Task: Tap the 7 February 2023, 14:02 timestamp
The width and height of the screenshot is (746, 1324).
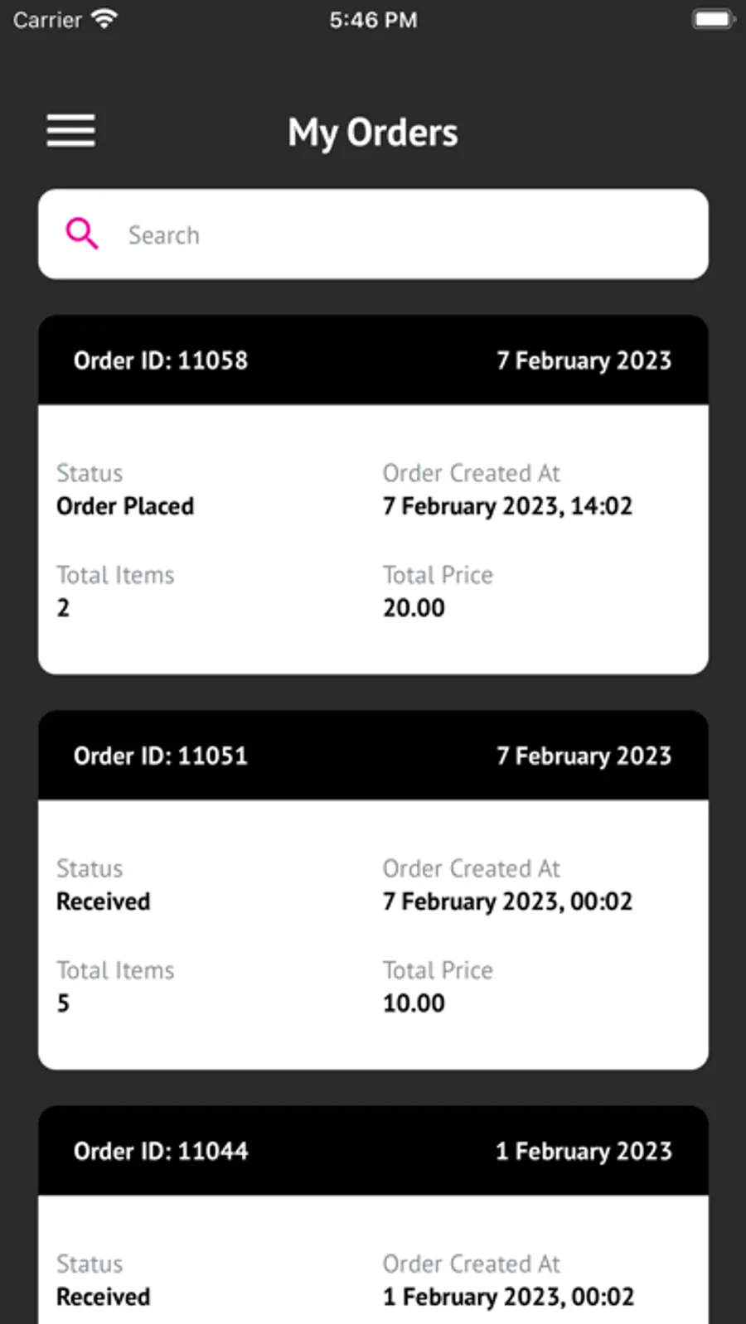Action: coord(507,506)
